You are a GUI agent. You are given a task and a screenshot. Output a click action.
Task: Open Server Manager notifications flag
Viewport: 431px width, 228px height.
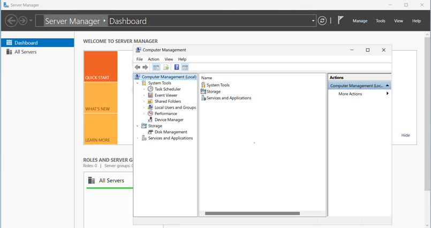point(341,20)
